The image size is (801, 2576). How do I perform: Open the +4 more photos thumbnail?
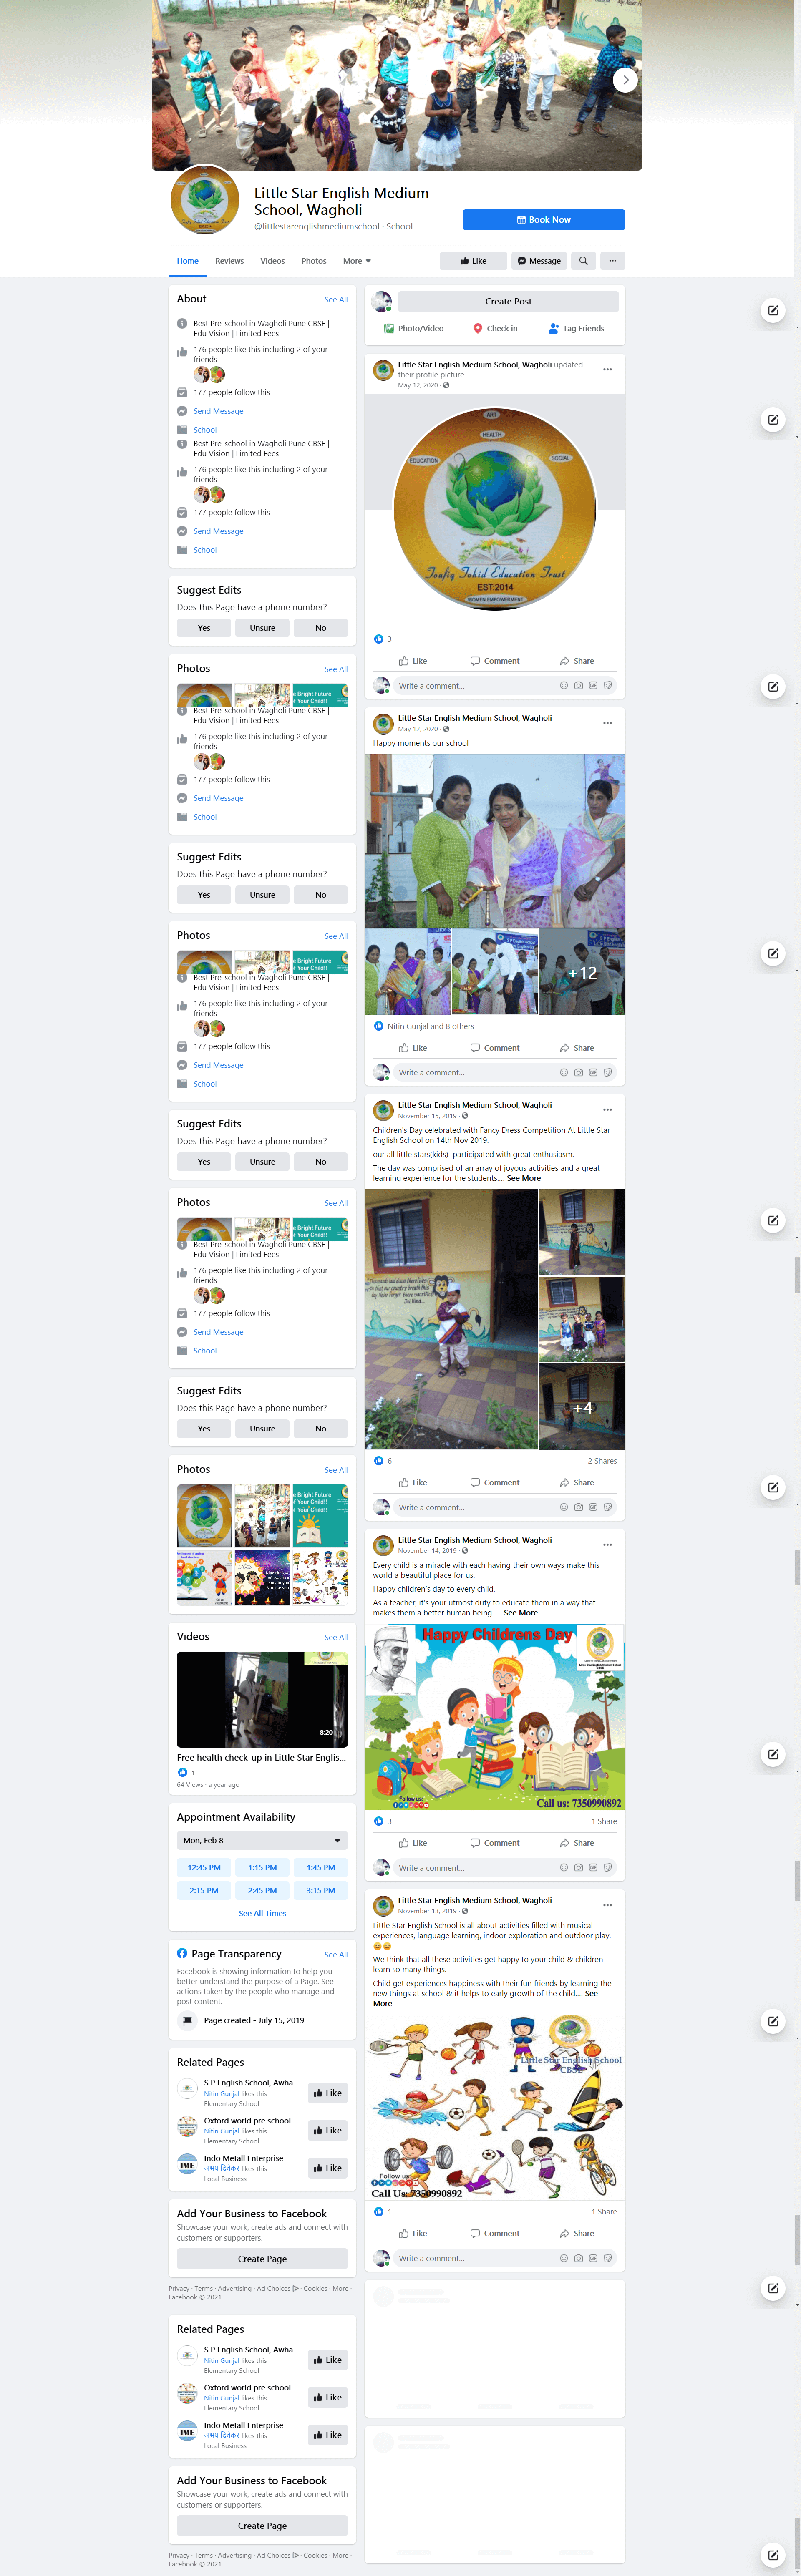click(582, 1407)
